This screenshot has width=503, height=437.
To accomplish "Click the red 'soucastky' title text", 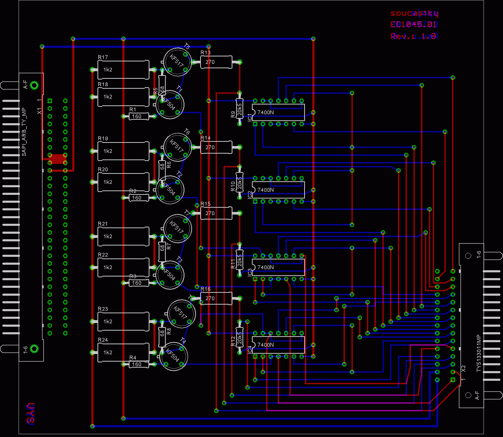I will pyautogui.click(x=414, y=13).
